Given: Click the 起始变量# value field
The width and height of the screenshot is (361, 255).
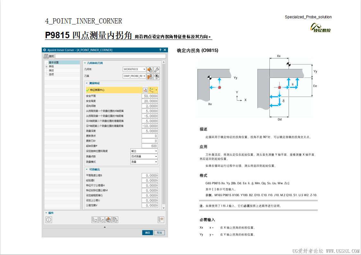Looking at the screenshot, I should tap(150, 146).
